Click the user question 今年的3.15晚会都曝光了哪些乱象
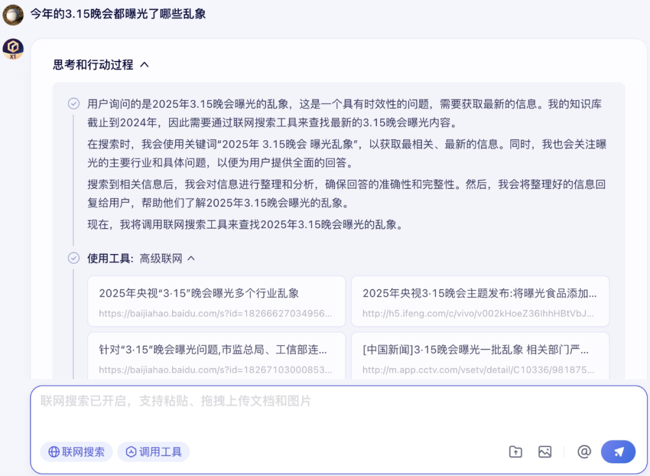This screenshot has width=650, height=476. [x=118, y=14]
